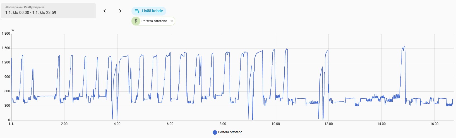Click the 14.00 time axis label

tap(381, 124)
